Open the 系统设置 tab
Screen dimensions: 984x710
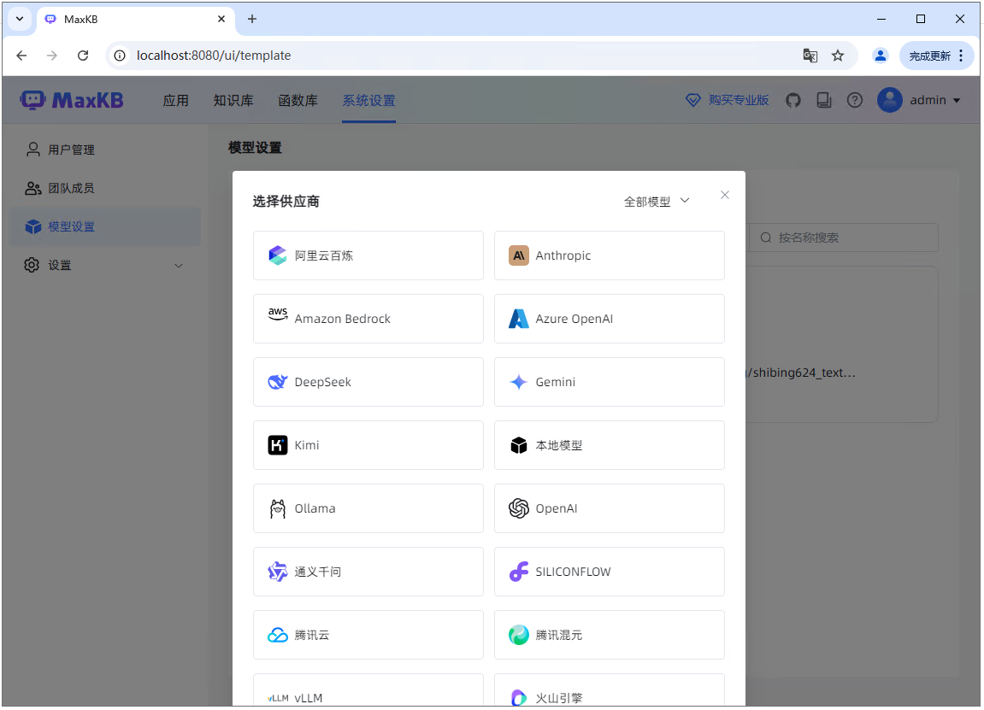pyautogui.click(x=369, y=100)
